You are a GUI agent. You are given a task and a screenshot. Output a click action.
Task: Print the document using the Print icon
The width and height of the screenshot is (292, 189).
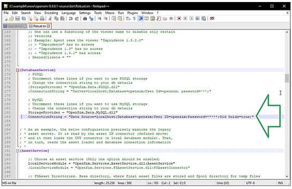(42, 19)
